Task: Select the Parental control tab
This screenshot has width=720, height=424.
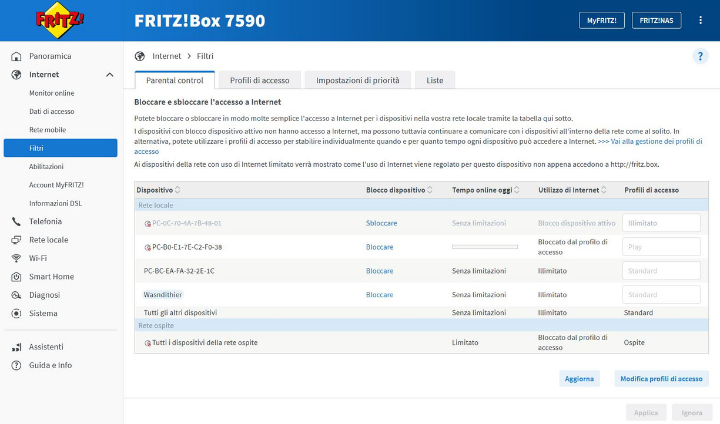Action: point(175,80)
